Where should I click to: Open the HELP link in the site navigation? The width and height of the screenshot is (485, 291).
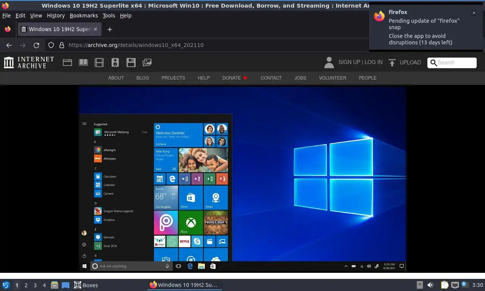(203, 78)
